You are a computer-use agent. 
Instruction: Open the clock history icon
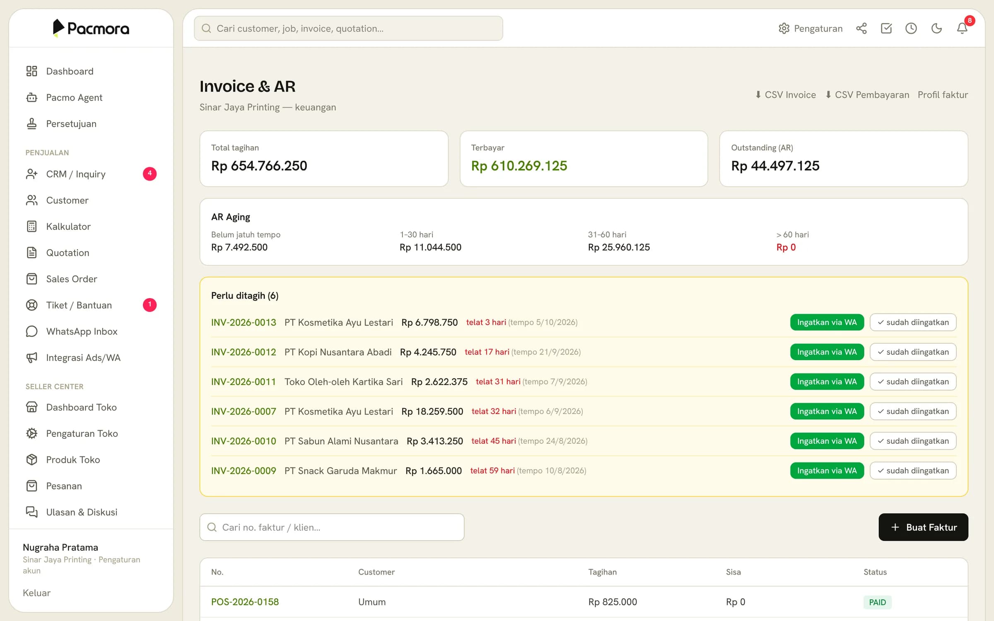click(911, 29)
